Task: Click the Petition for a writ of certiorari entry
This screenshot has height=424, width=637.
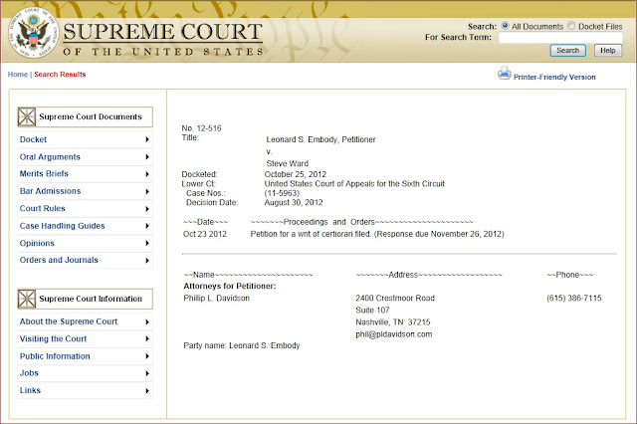Action: (377, 234)
